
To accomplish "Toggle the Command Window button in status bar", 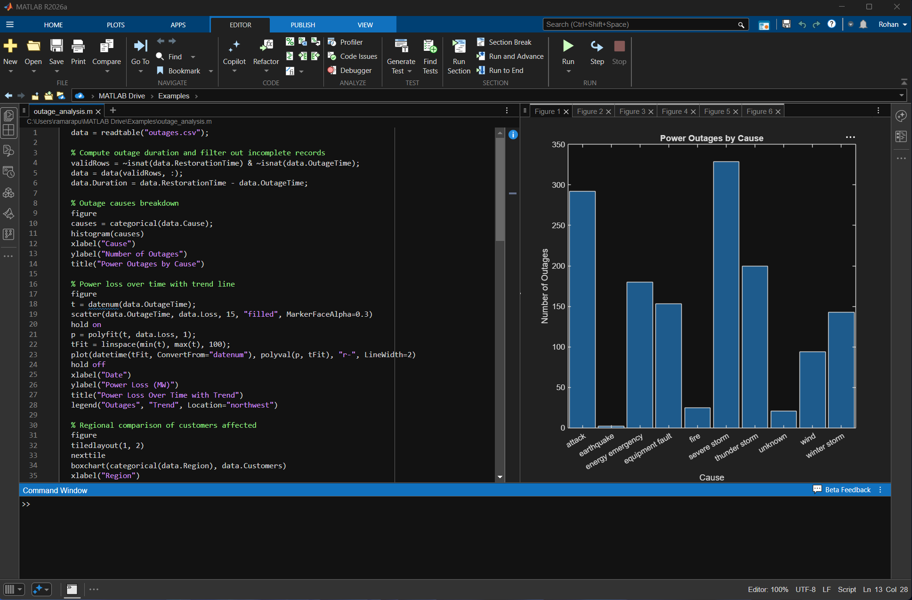I will (x=72, y=589).
